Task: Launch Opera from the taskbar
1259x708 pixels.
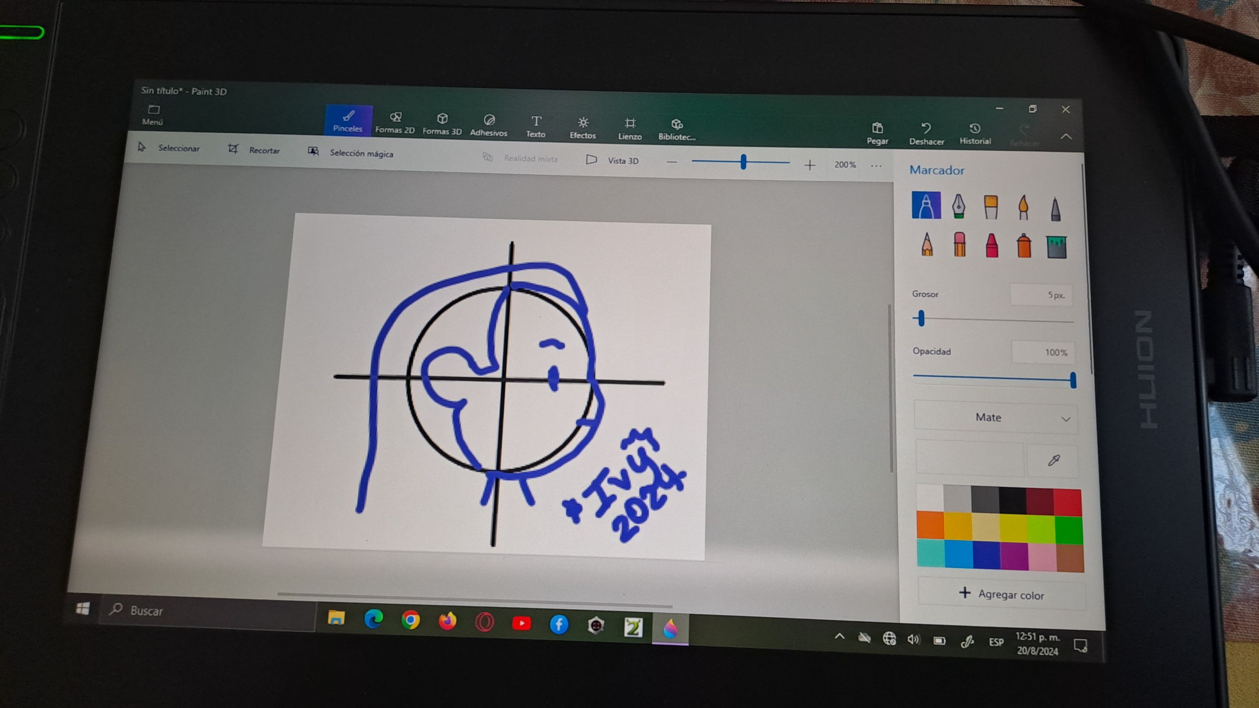Action: [484, 622]
